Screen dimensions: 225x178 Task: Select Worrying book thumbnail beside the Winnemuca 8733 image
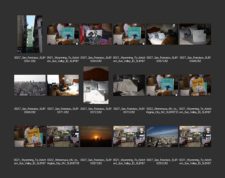click(195, 85)
